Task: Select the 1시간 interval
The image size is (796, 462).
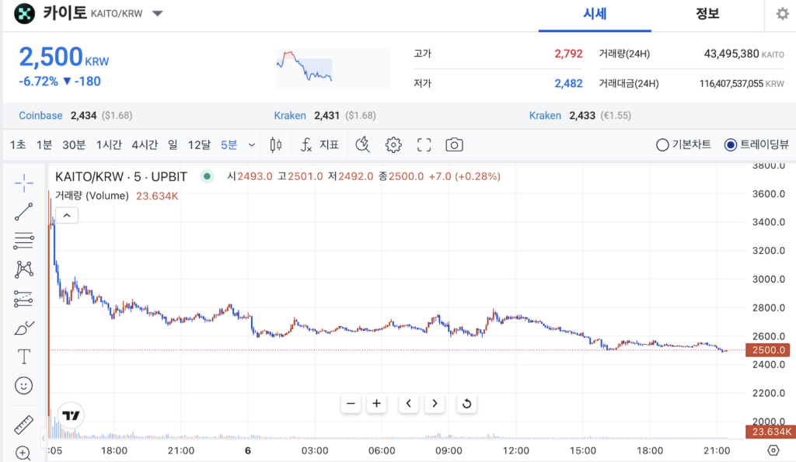Action: (109, 145)
